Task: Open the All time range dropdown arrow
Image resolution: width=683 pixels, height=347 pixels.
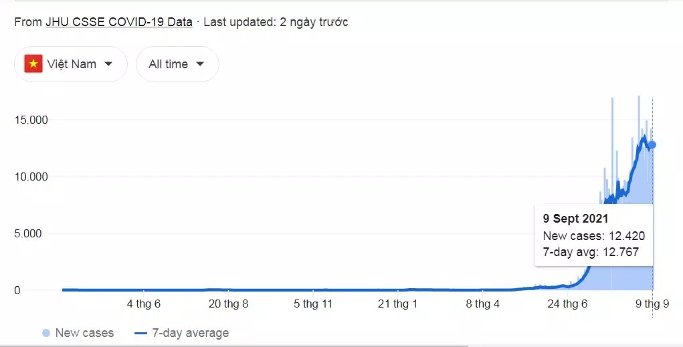Action: (x=199, y=64)
